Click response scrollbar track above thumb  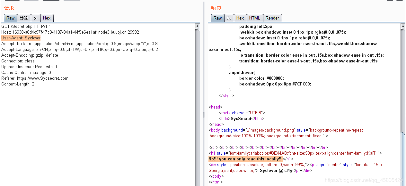coord(403,80)
